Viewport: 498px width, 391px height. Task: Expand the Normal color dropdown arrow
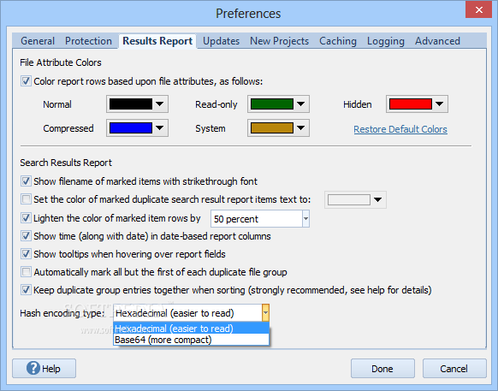point(160,104)
